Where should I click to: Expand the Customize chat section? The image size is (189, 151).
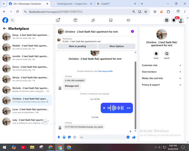pyautogui.click(x=161, y=65)
